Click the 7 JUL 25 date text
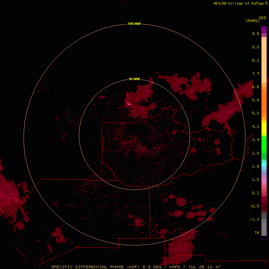This screenshot has height=269, width=269. [194, 267]
